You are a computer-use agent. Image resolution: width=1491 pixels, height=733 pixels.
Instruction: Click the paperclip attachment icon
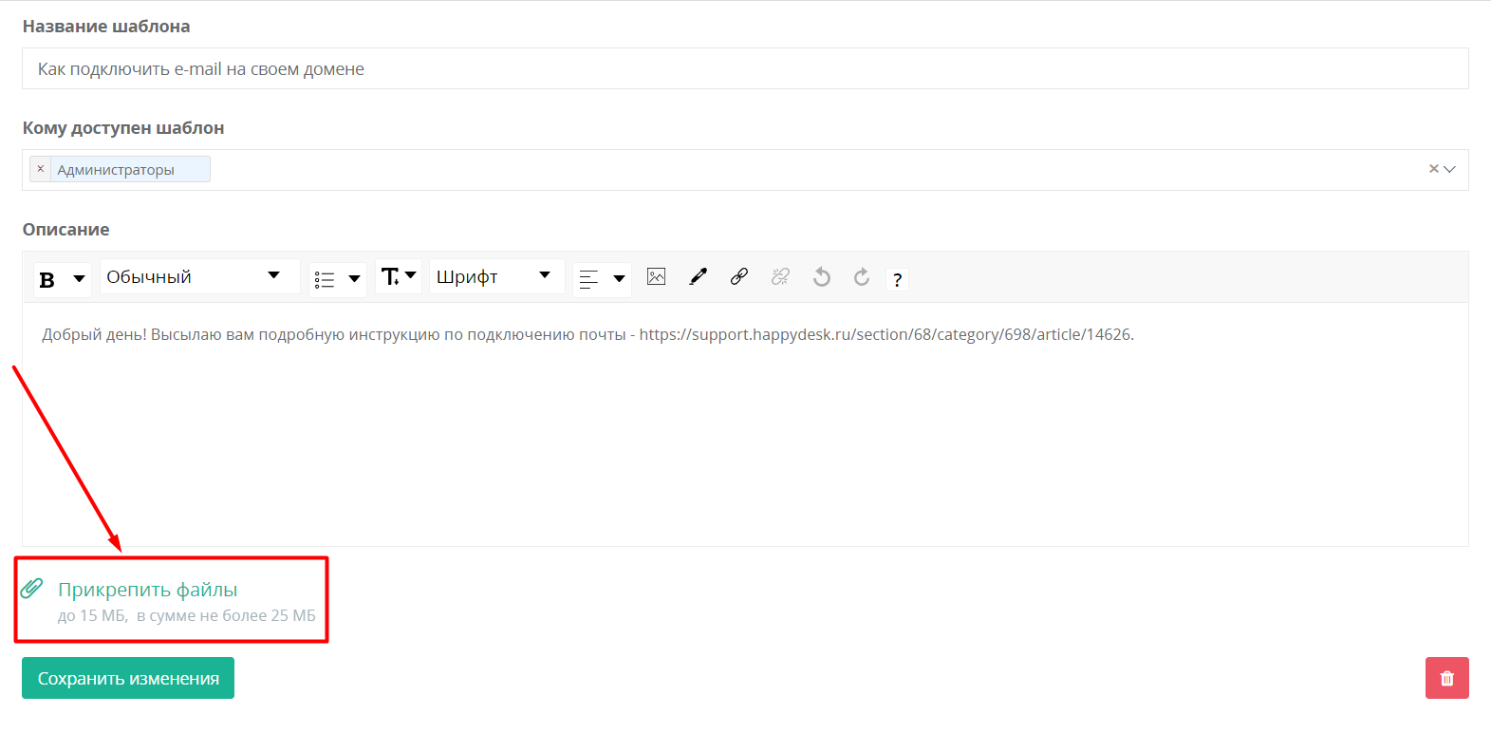[32, 588]
